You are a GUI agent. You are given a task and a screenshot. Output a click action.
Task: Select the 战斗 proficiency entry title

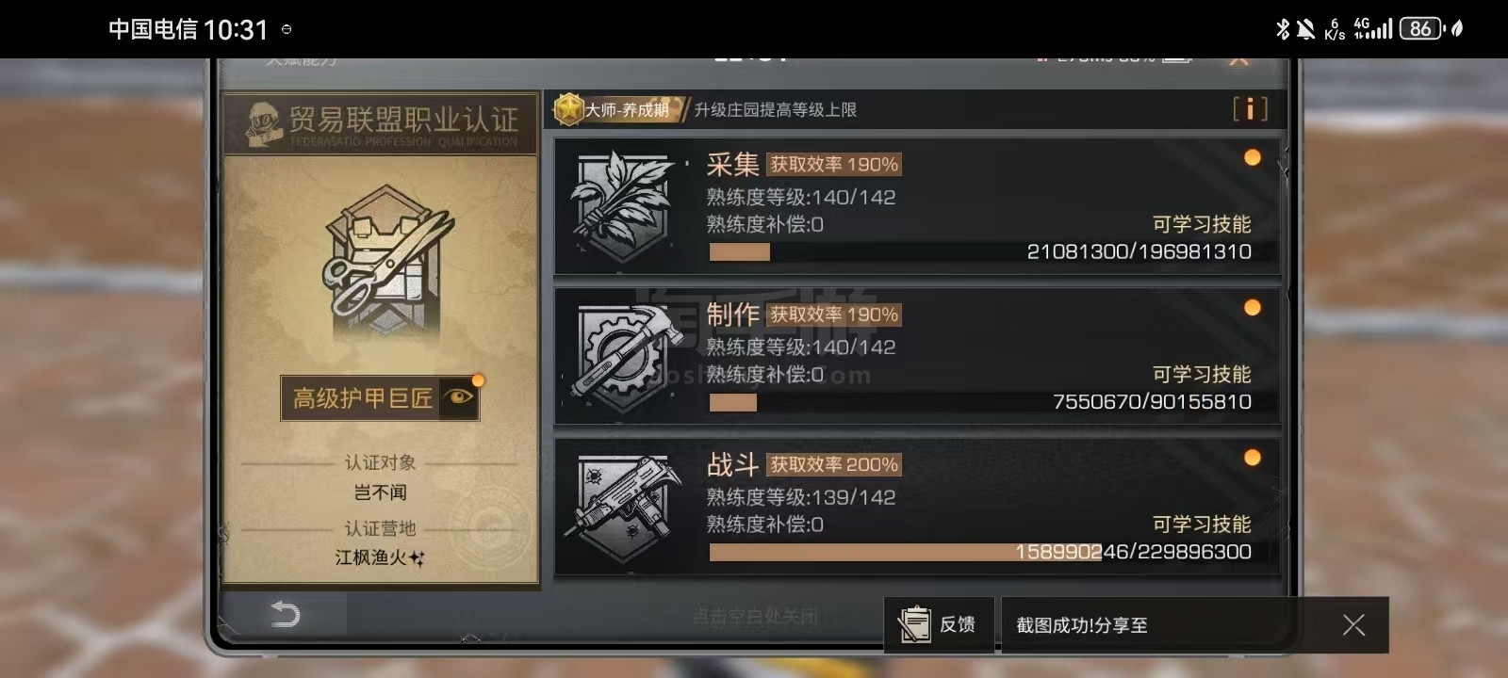[x=732, y=464]
